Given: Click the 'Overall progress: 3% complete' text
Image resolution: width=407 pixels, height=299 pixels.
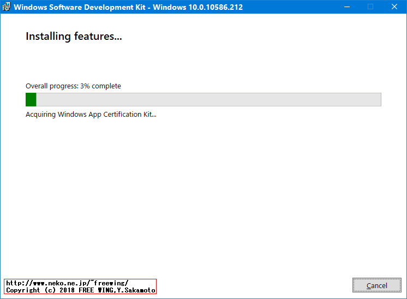Looking at the screenshot, I should (73, 86).
